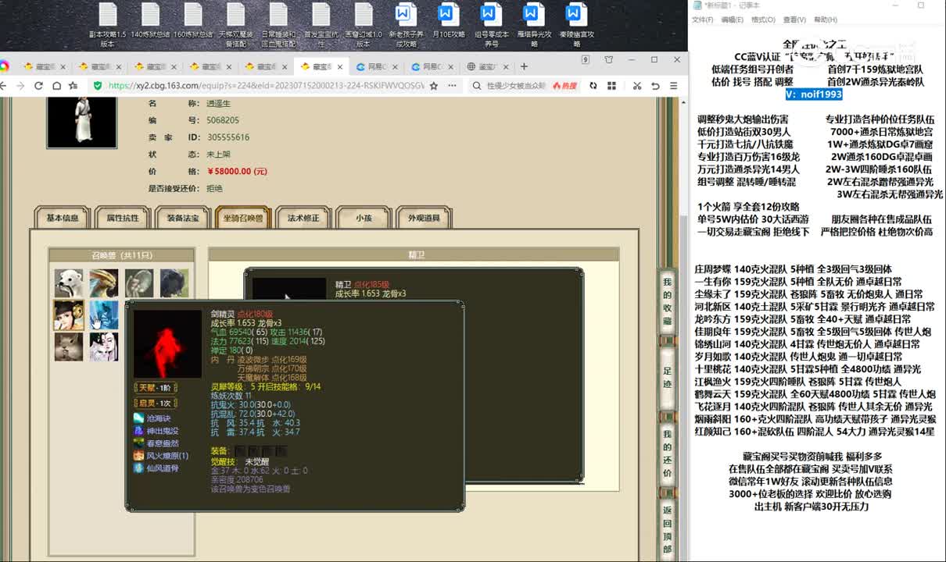
Task: Open the shirt skin icon in the browser title bar
Action: (x=608, y=60)
